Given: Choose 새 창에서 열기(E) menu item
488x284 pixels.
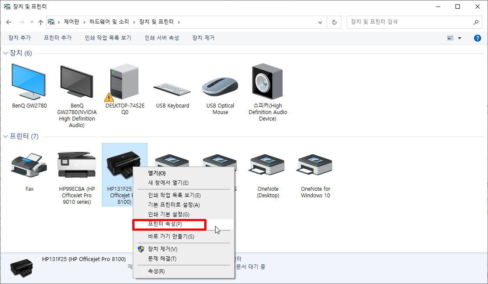Looking at the screenshot, I should click(x=183, y=183).
